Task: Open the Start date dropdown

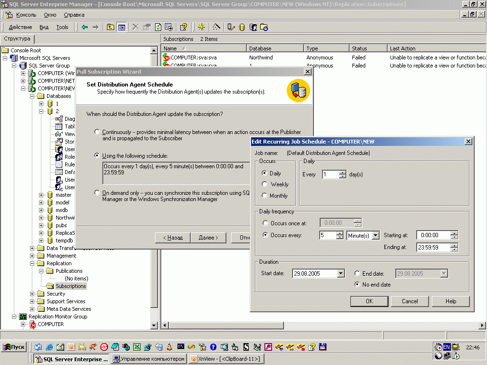Action: click(x=341, y=273)
